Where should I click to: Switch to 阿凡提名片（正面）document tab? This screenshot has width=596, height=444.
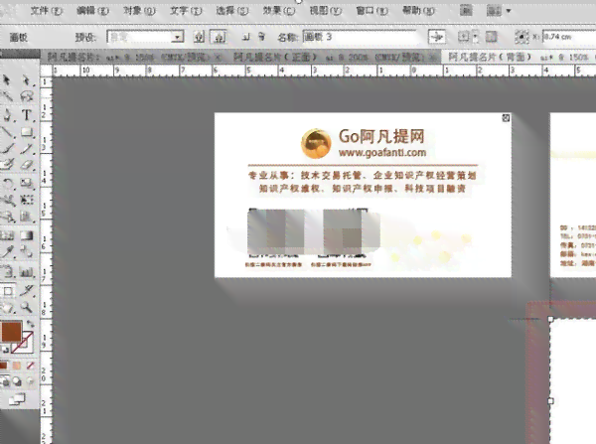pos(331,57)
